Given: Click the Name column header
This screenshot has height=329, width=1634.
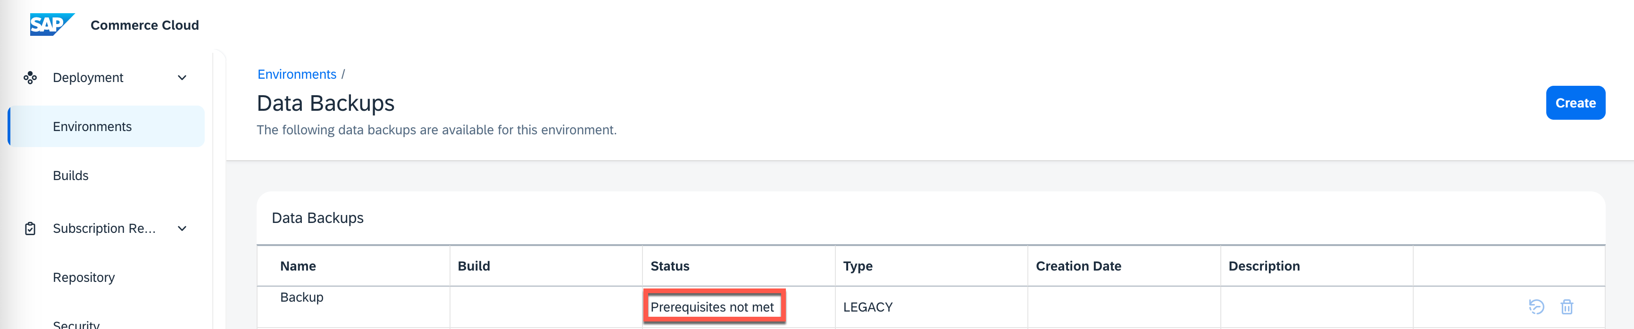Looking at the screenshot, I should coord(298,266).
